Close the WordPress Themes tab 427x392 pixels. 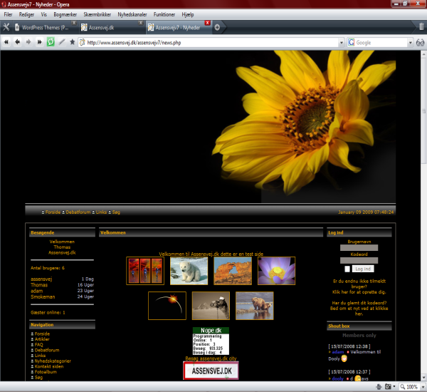point(74,23)
